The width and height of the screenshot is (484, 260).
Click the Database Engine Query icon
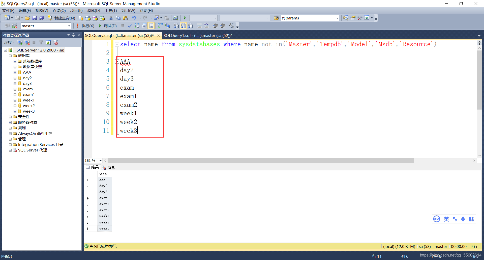pyautogui.click(x=81, y=18)
